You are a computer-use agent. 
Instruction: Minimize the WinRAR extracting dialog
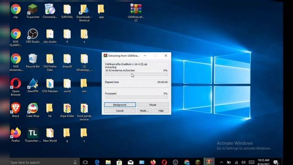coord(145,55)
